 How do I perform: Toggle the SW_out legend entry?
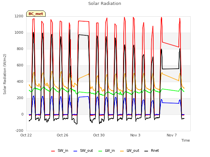83,151
